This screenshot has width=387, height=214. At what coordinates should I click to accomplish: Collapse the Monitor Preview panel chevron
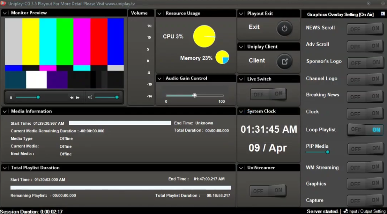click(x=5, y=13)
